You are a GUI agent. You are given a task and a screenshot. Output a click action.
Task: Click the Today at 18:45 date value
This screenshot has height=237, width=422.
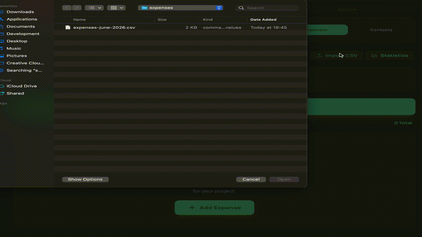[268, 28]
